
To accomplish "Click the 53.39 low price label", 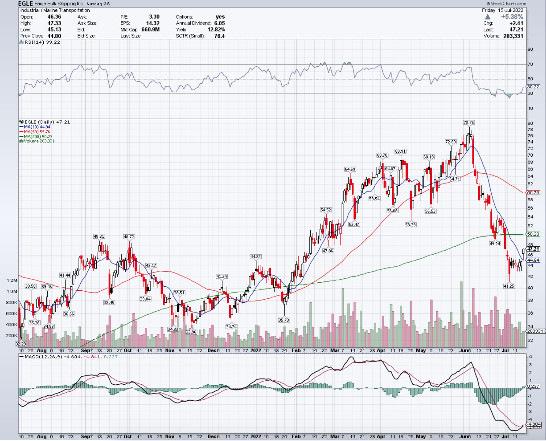I will 410,224.
